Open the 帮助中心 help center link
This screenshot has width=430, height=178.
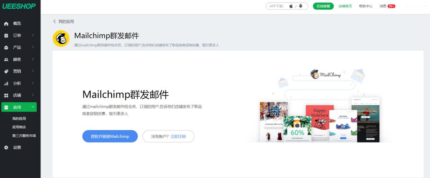[x=365, y=6]
